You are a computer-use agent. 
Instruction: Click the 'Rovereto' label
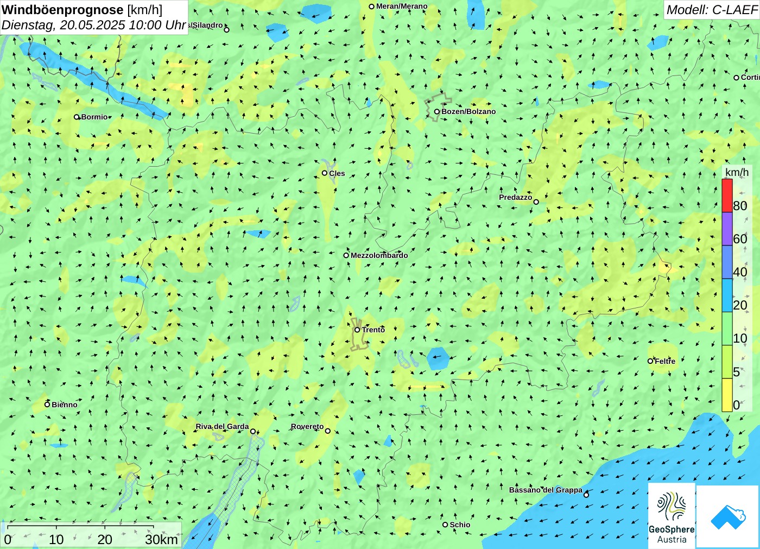[x=307, y=426]
